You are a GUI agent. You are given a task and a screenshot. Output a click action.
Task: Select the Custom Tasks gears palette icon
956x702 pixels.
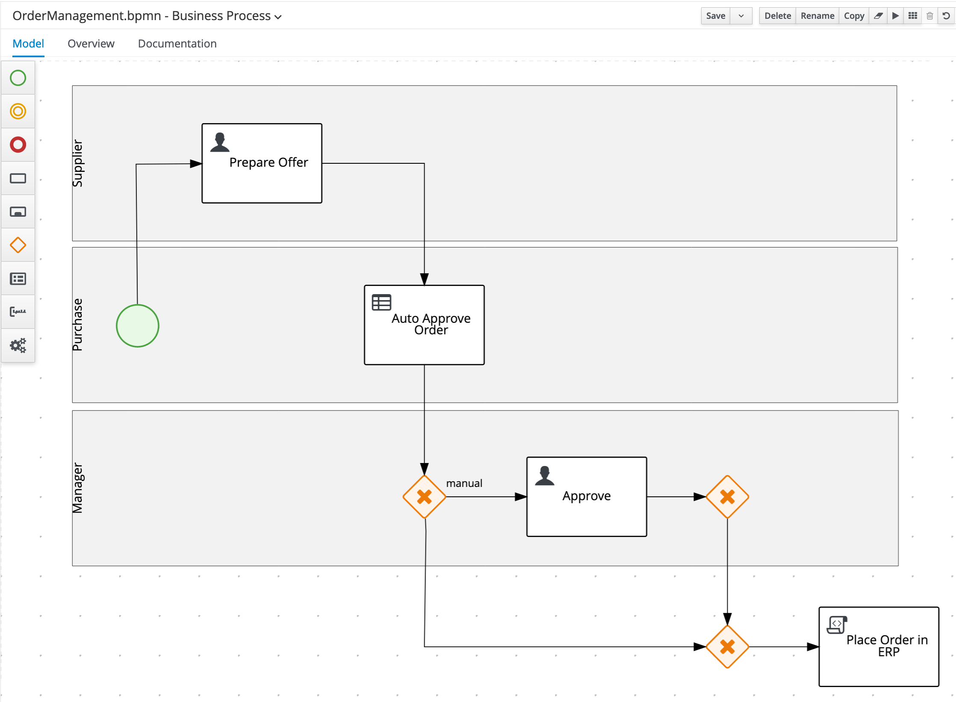[18, 345]
